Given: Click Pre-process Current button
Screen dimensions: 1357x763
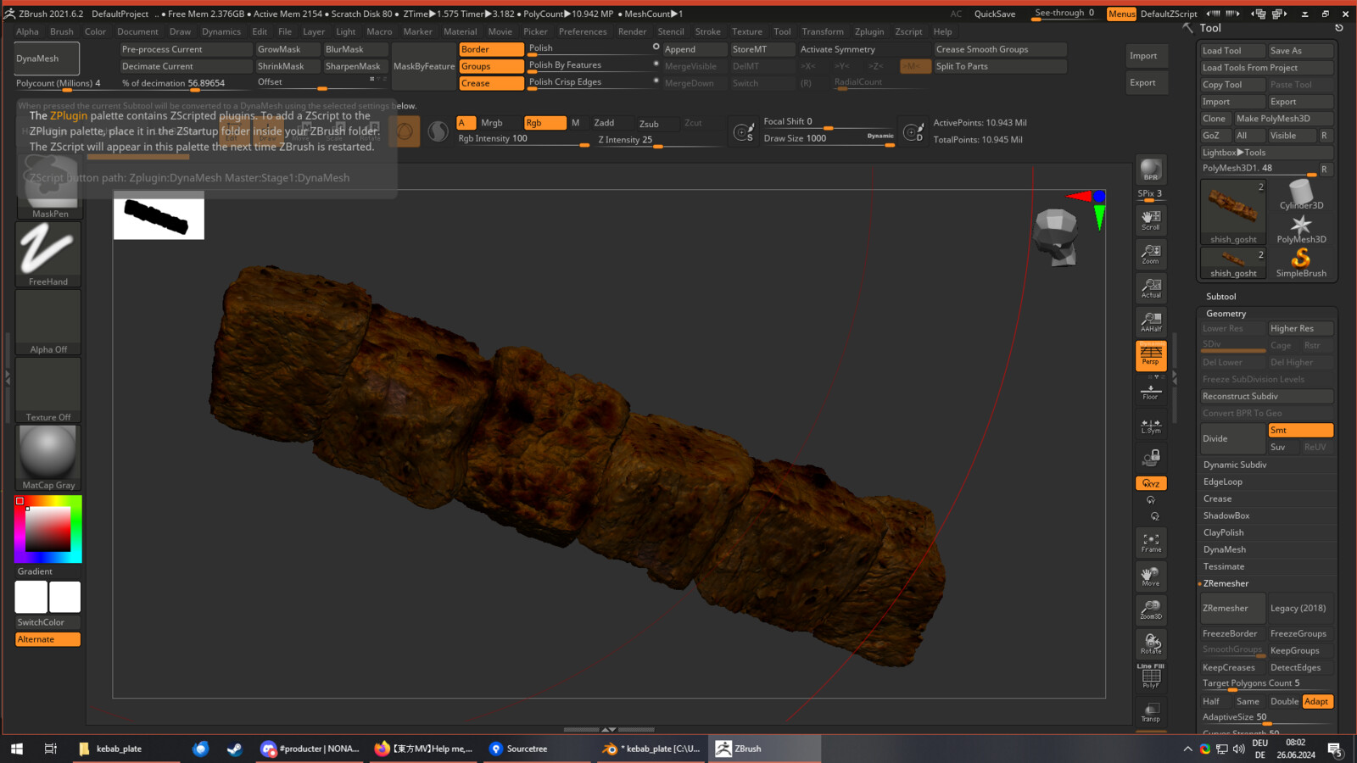Looking at the screenshot, I should coord(186,49).
